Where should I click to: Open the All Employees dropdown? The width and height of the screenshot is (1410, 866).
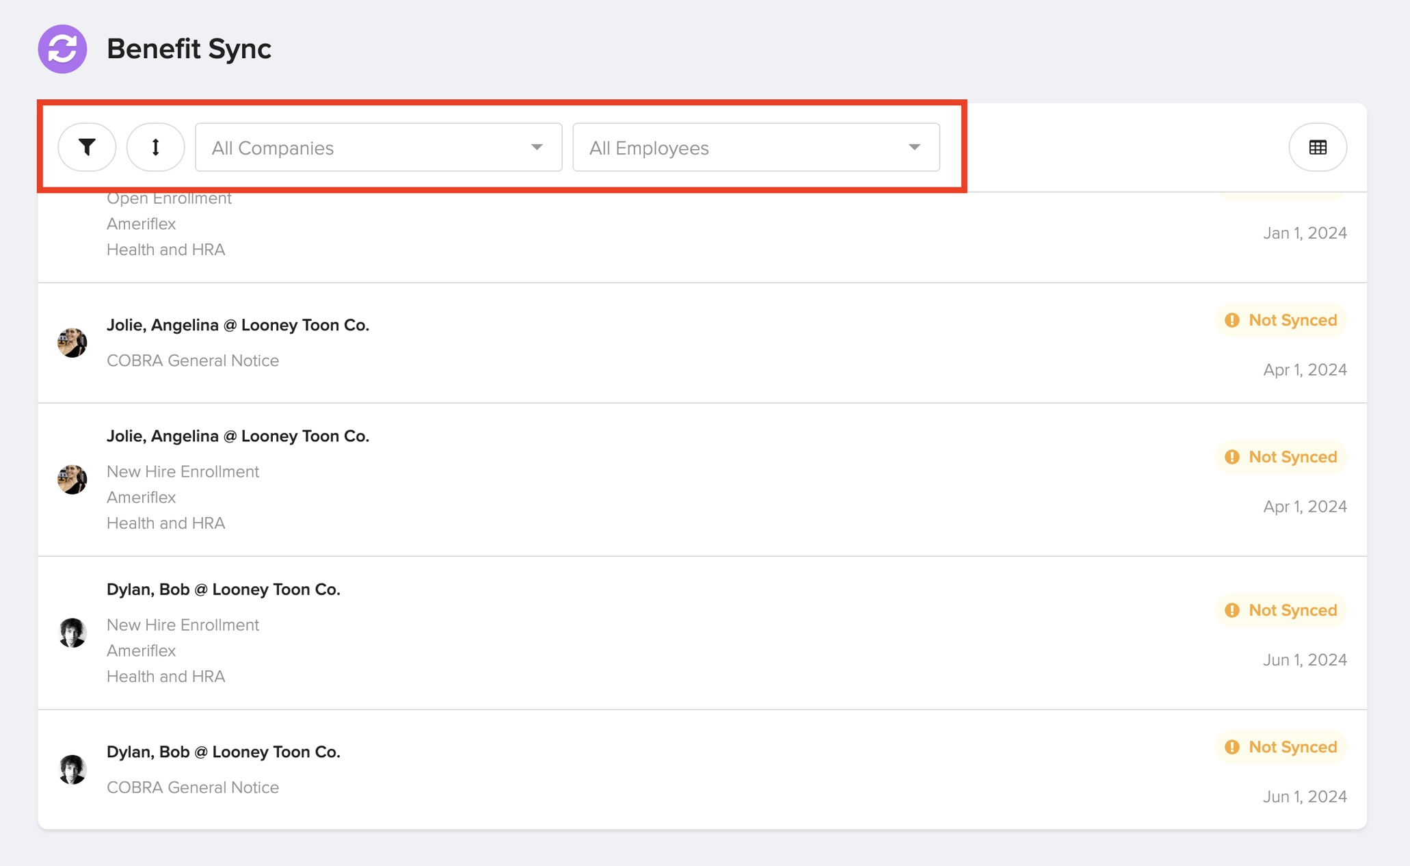point(755,147)
